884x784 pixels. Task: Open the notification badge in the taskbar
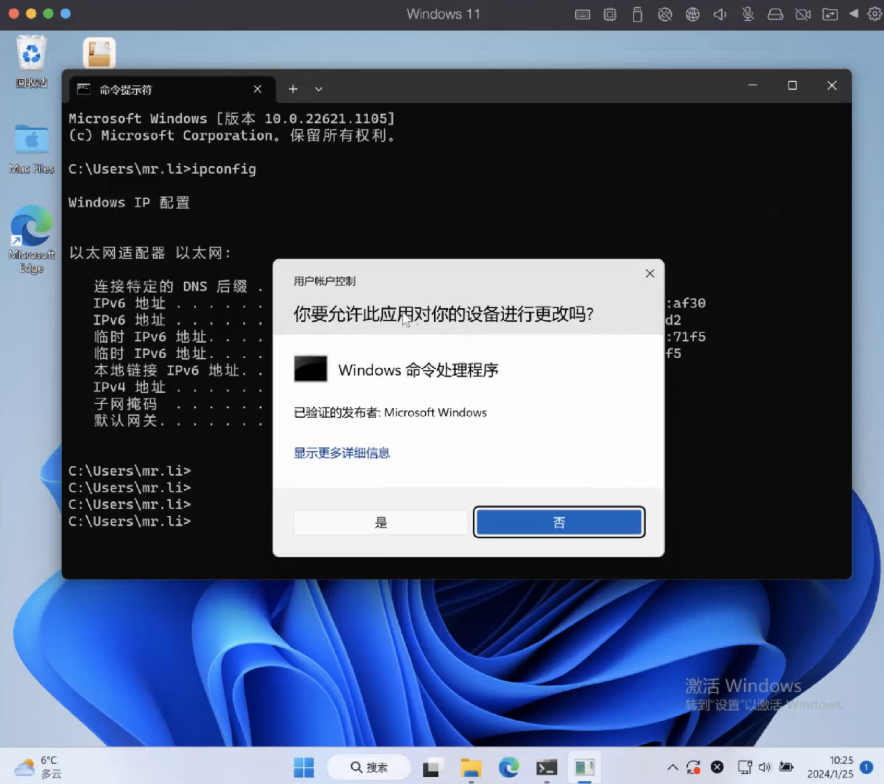[x=866, y=767]
